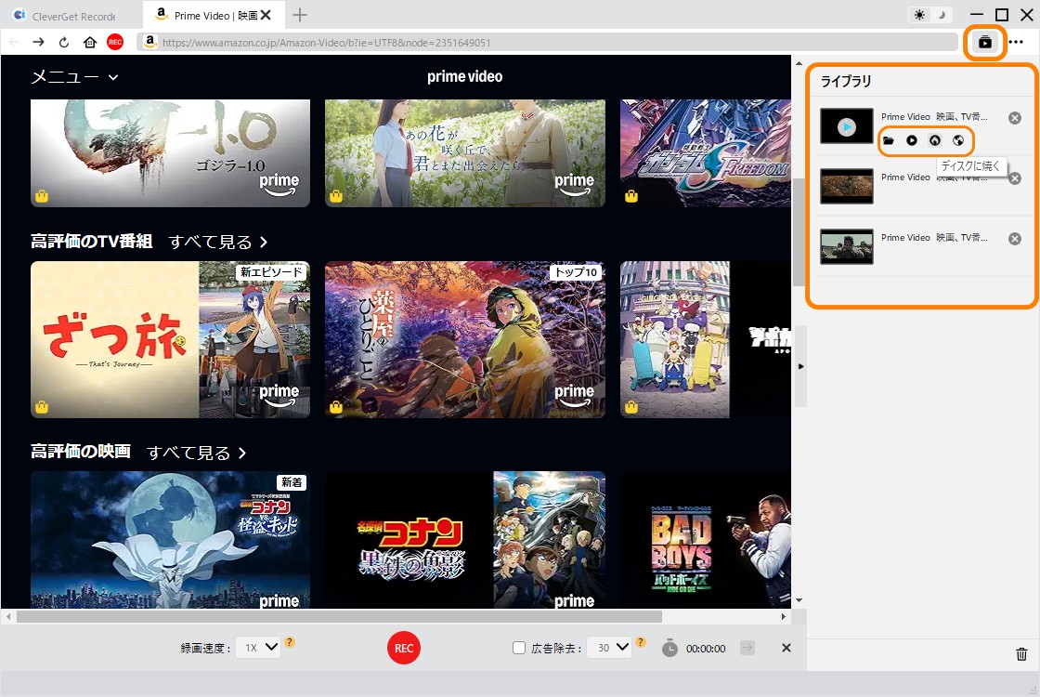
Task: Select the third recording thumbnail in library
Action: point(846,246)
